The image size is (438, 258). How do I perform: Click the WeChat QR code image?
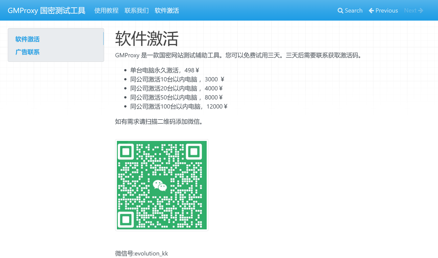tap(162, 185)
